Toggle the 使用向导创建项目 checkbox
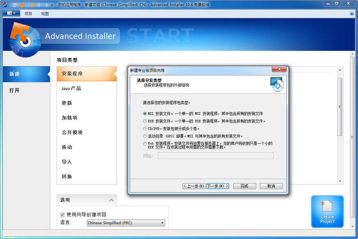The image size is (358, 239). point(62,214)
